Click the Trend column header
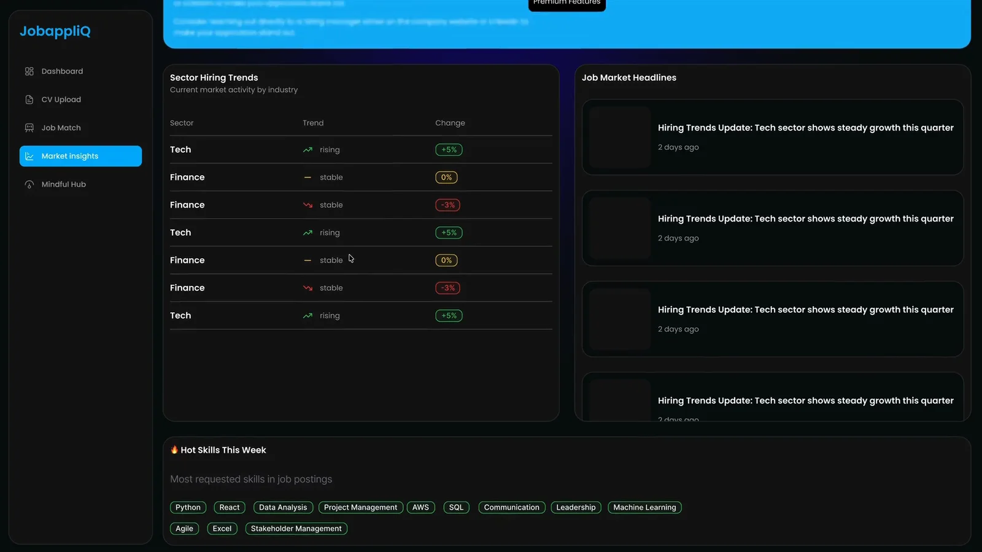Image resolution: width=982 pixels, height=552 pixels. click(313, 123)
